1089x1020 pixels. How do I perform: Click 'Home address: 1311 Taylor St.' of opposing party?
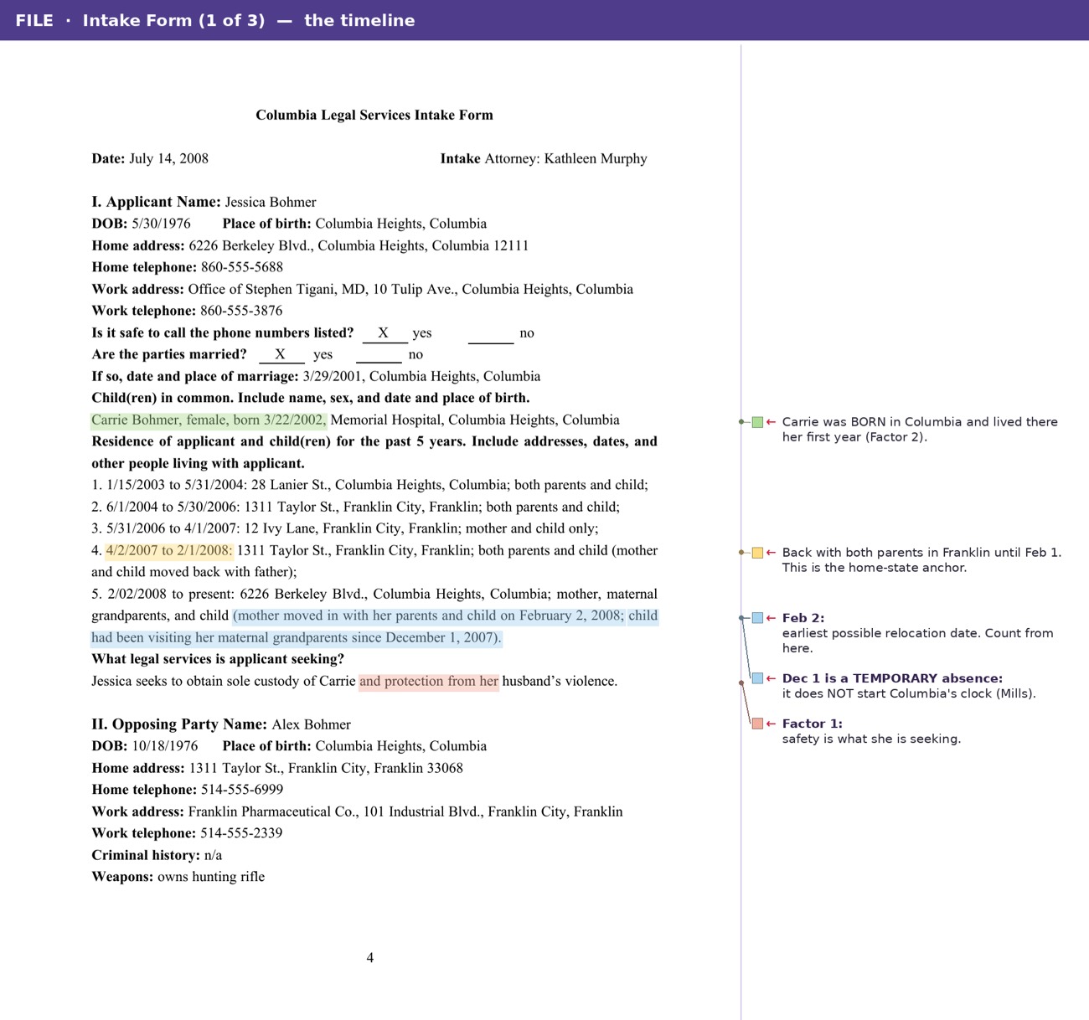277,768
